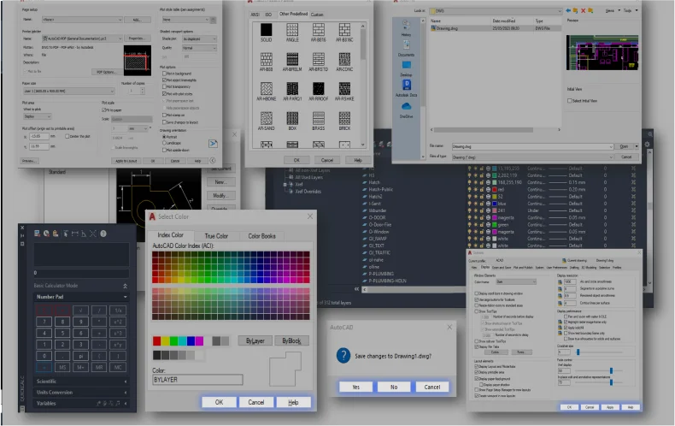Select Landscape drawing orientation

164,143
